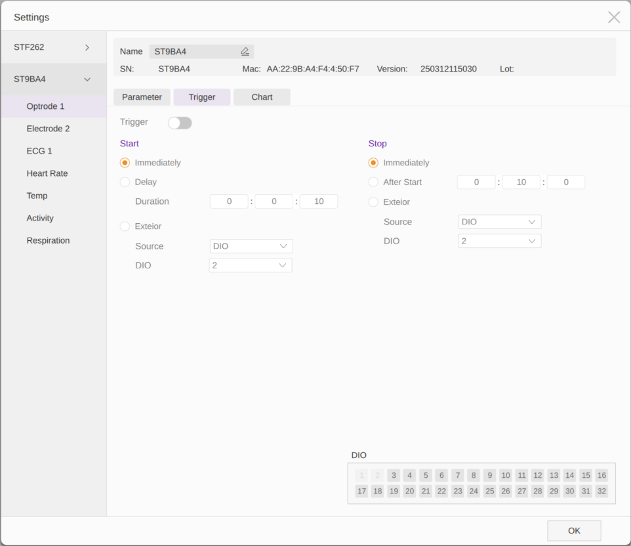Click DIO channel 16 button
Screen dimensions: 631x546
pyautogui.click(x=601, y=475)
